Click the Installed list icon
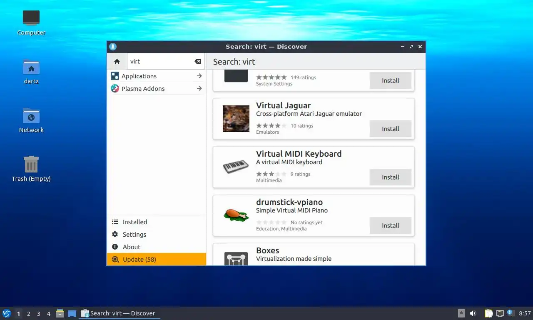 [x=115, y=222]
